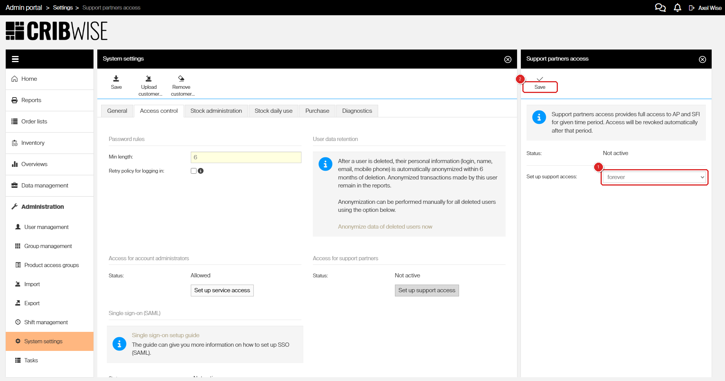
Task: Click the logout icon beside Axel Wise
Action: pos(691,8)
